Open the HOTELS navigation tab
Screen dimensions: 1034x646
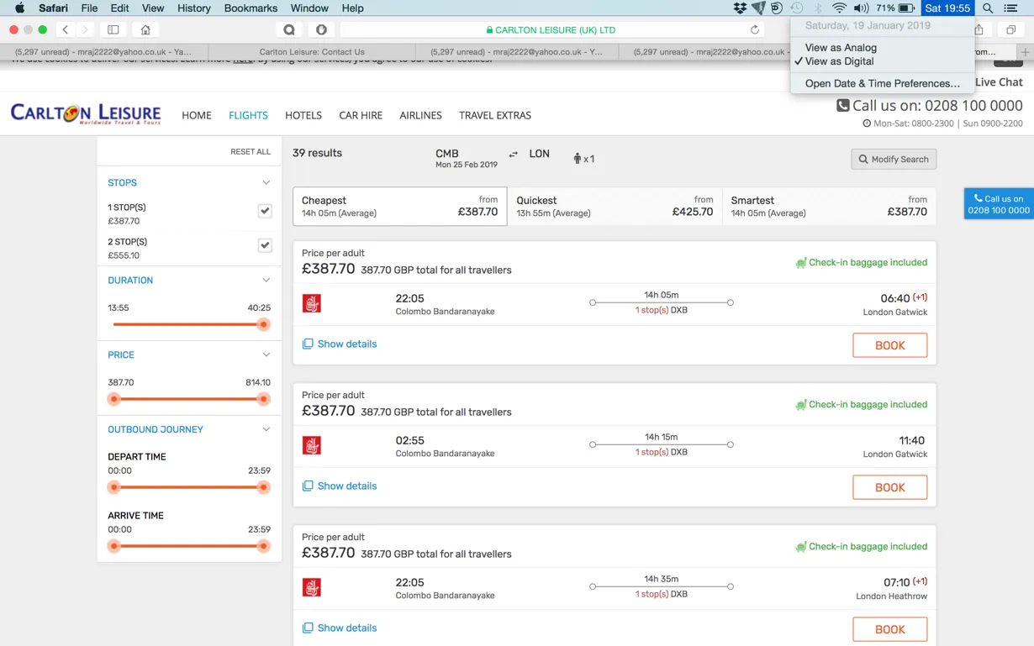[x=303, y=115]
